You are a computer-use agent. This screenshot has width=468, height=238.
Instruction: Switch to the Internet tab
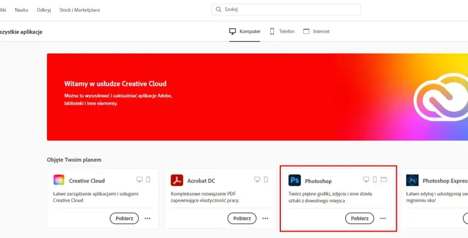(316, 31)
